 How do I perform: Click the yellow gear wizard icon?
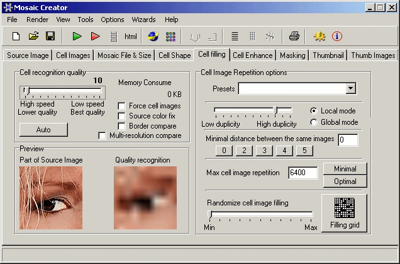click(319, 37)
